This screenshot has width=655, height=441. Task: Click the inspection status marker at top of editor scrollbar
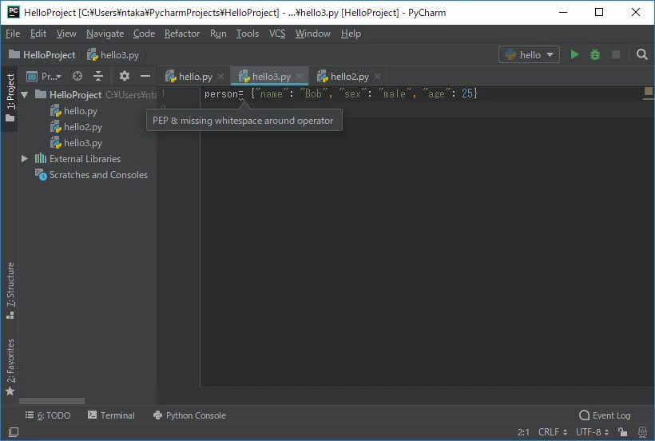pos(649,91)
